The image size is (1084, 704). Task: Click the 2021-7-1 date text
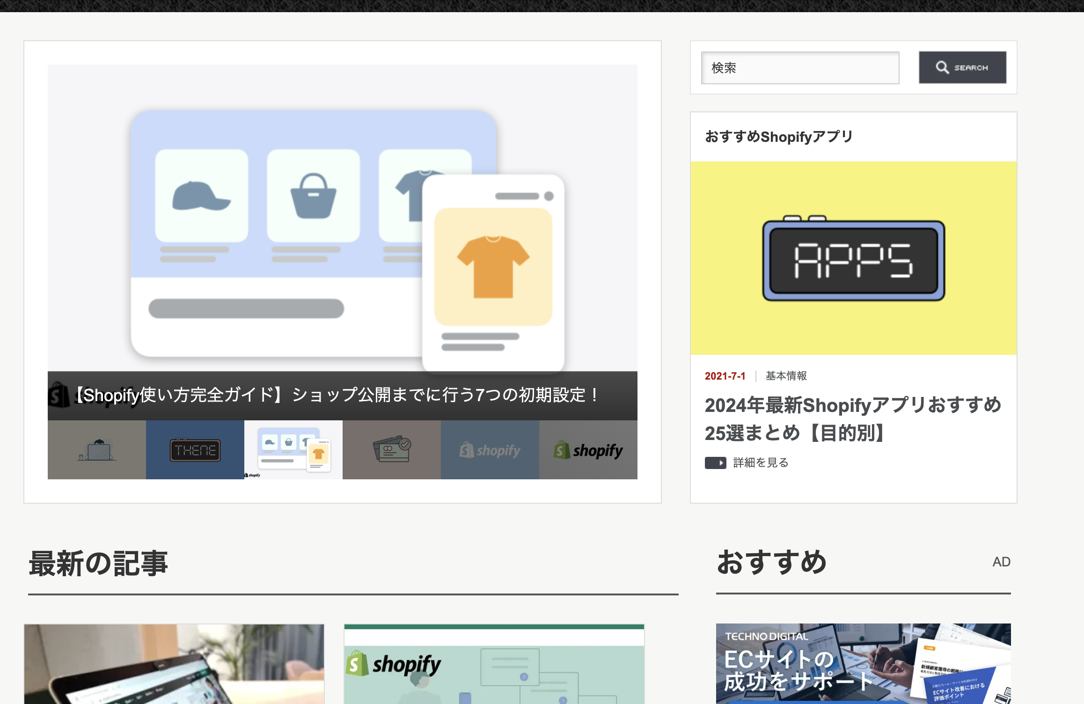(725, 376)
